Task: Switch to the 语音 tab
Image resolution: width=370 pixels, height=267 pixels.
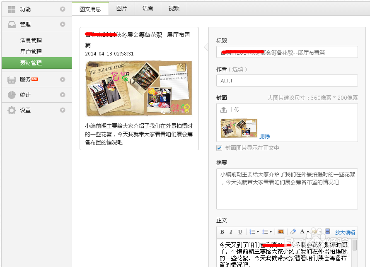Action: coord(148,8)
